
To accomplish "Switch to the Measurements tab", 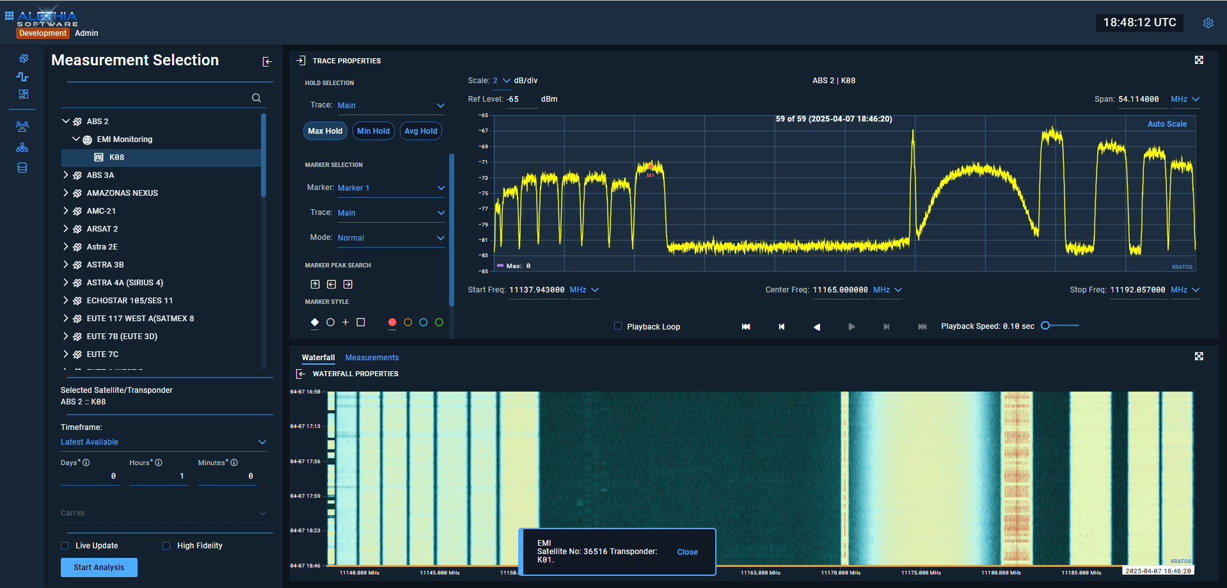I will click(x=372, y=358).
